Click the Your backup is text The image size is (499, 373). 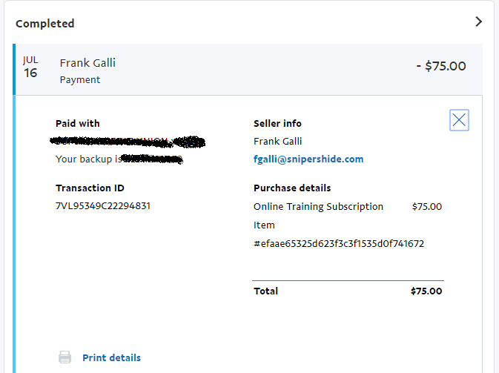[x=88, y=159]
